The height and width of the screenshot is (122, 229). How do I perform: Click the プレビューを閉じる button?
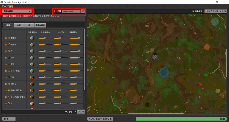(100, 119)
